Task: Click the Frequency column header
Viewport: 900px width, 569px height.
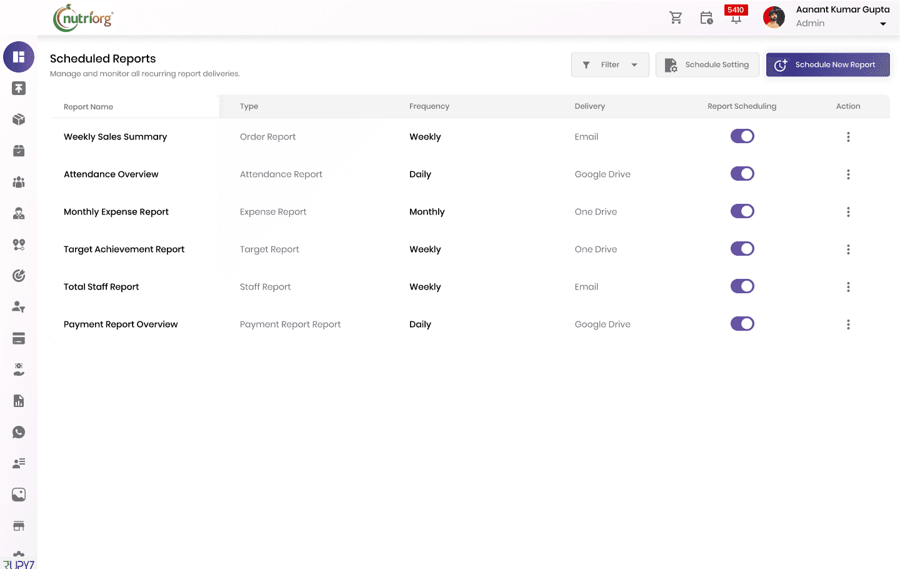Action: pos(429,106)
